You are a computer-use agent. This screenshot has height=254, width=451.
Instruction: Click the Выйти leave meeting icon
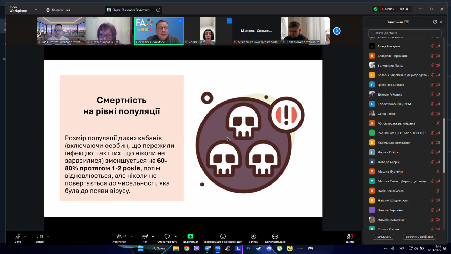point(350,237)
